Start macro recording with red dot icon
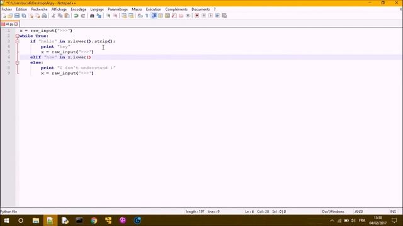Screen dimensions: 403x226 [197, 16]
